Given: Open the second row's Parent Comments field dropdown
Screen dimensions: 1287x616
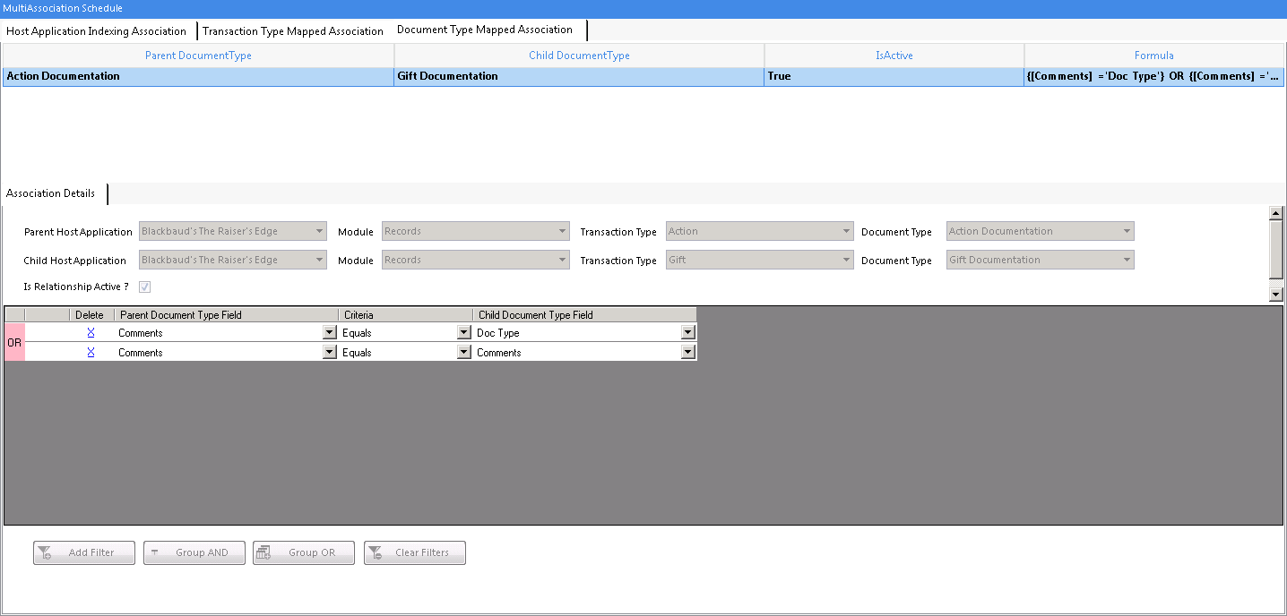Looking at the screenshot, I should click(329, 352).
